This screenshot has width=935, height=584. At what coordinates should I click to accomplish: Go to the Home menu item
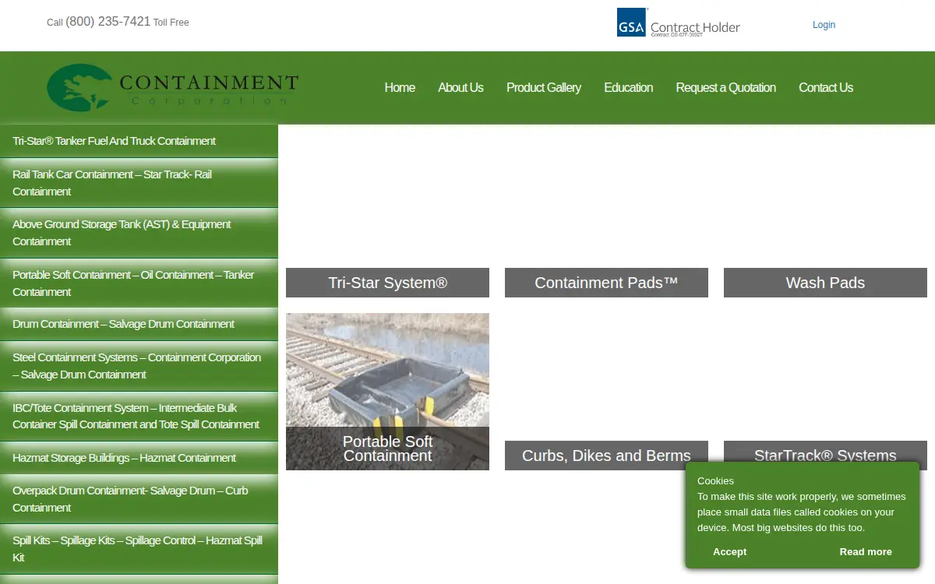click(x=400, y=87)
